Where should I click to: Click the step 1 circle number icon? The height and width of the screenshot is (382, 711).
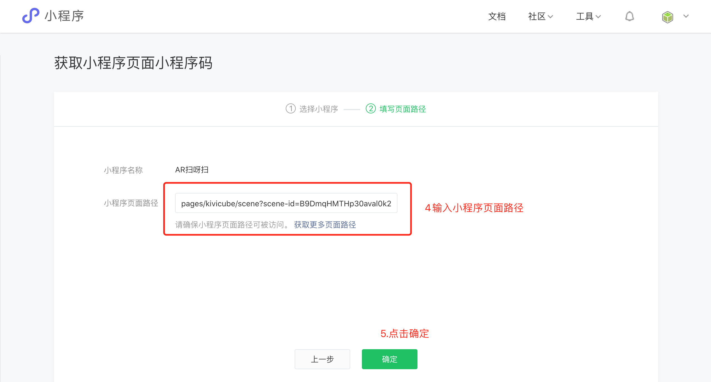click(290, 108)
